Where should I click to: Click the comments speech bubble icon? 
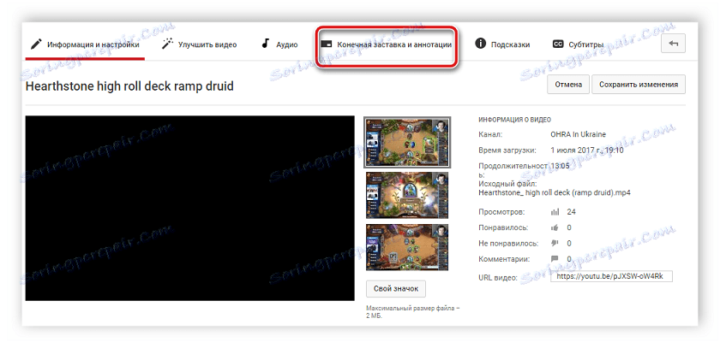555,259
